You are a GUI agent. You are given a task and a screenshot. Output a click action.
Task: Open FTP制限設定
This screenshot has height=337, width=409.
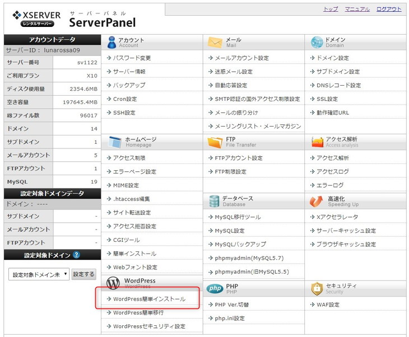click(230, 171)
